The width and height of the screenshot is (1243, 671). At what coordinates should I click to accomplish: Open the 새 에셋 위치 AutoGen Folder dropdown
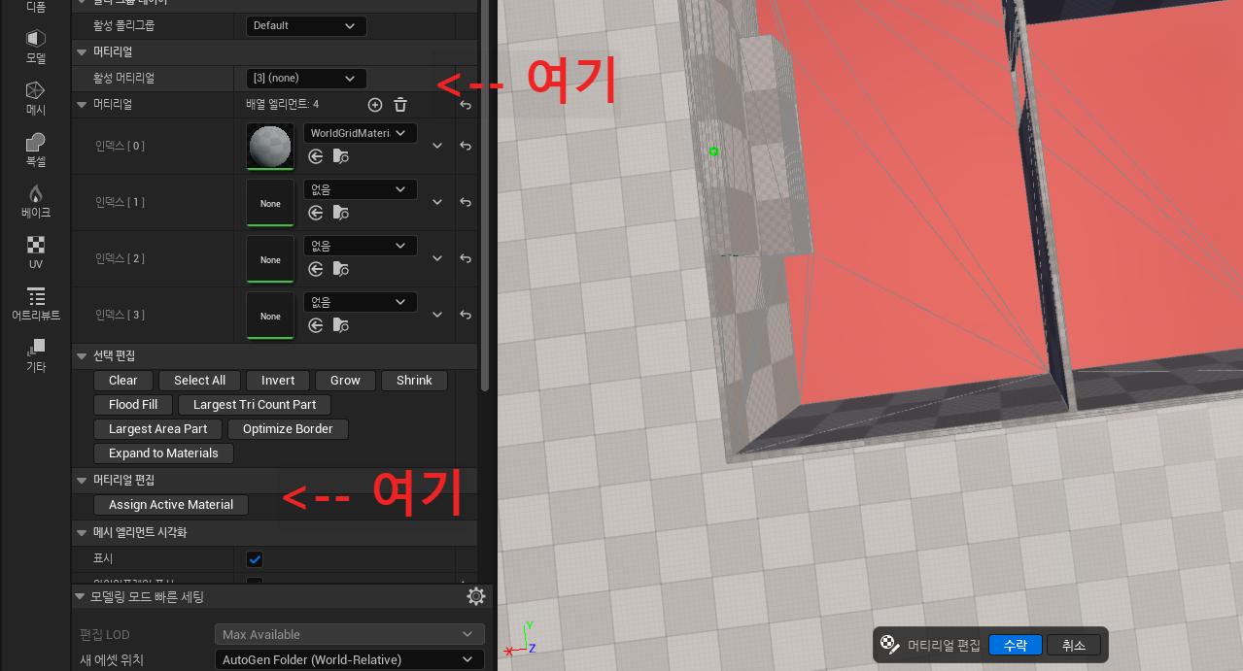point(350,660)
